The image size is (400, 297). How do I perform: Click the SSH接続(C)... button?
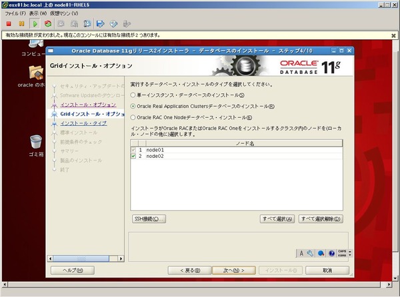(x=149, y=219)
